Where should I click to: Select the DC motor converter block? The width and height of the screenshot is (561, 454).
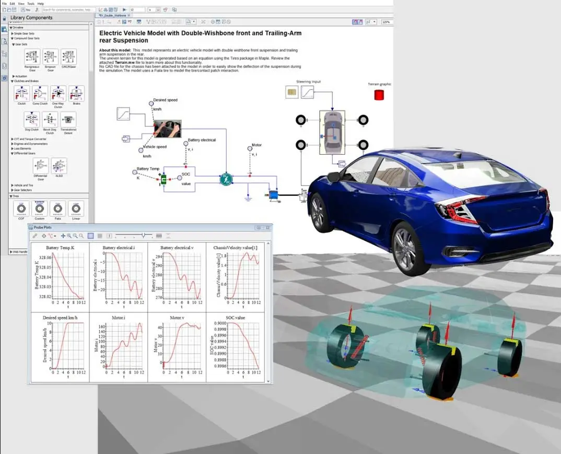(x=226, y=179)
